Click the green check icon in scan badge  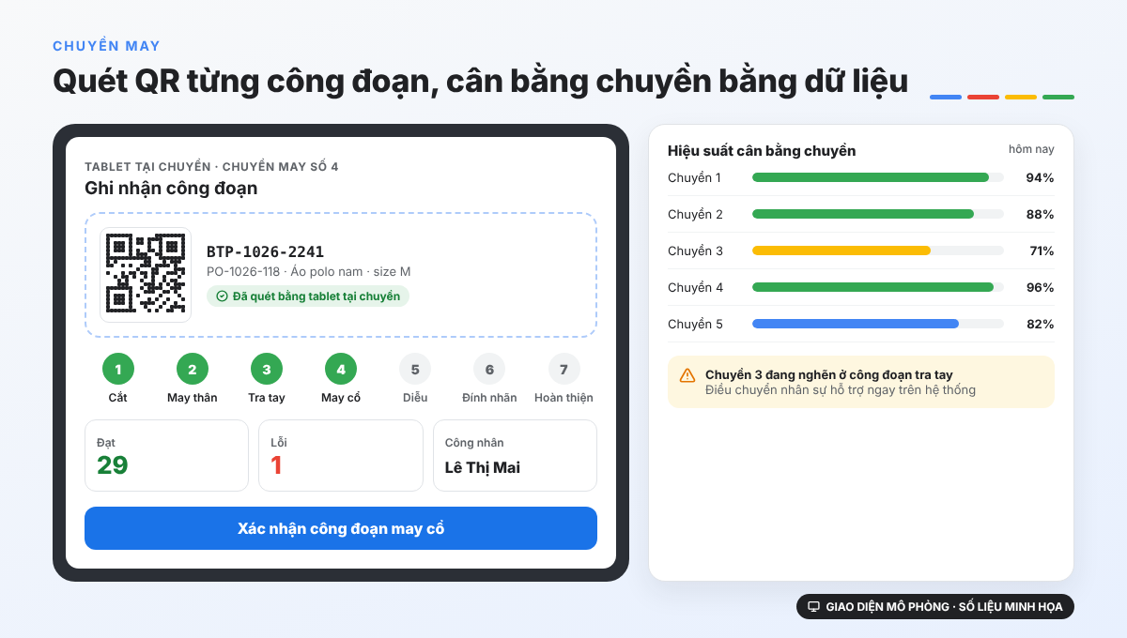click(222, 296)
